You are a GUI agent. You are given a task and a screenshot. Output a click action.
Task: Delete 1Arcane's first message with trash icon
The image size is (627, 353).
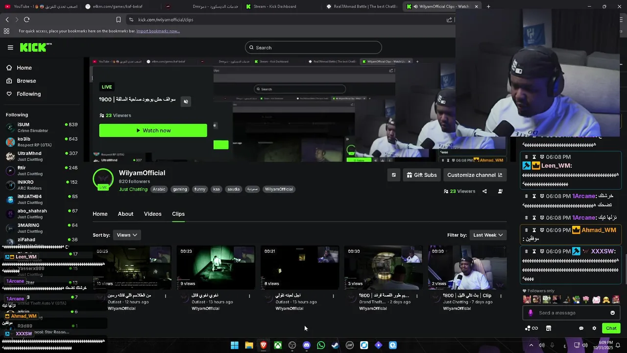coord(527,196)
